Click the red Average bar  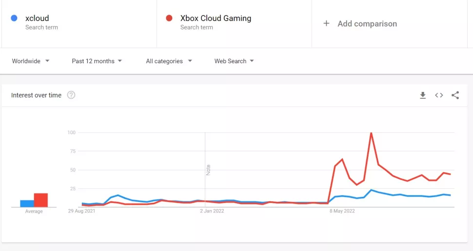pos(41,200)
